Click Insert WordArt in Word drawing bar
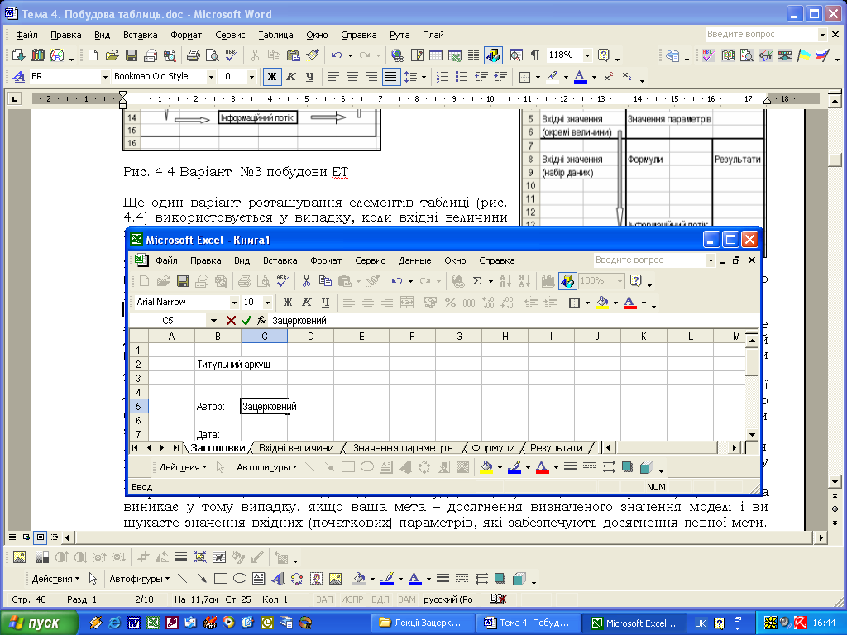 pyautogui.click(x=278, y=579)
